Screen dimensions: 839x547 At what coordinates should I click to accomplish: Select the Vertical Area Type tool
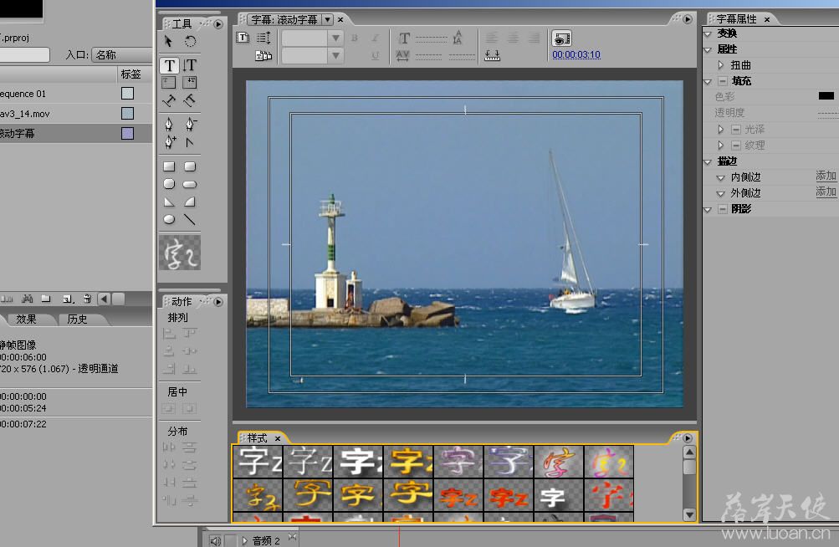[x=190, y=83]
